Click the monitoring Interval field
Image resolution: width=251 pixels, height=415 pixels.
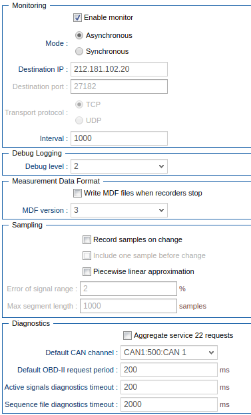pos(119,138)
